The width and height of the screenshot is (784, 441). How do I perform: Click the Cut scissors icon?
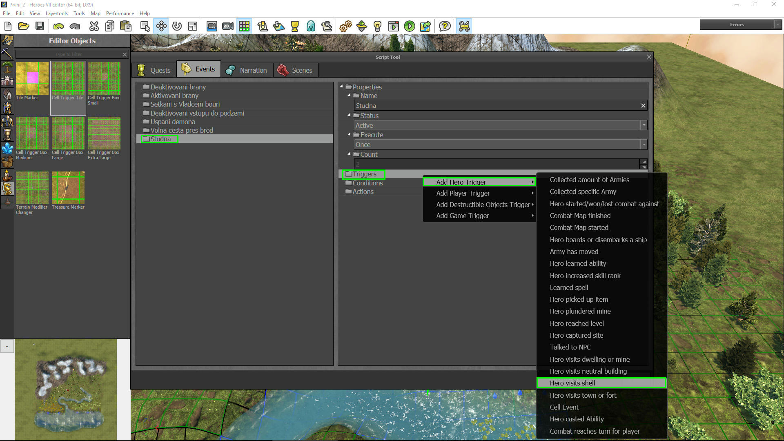(94, 27)
